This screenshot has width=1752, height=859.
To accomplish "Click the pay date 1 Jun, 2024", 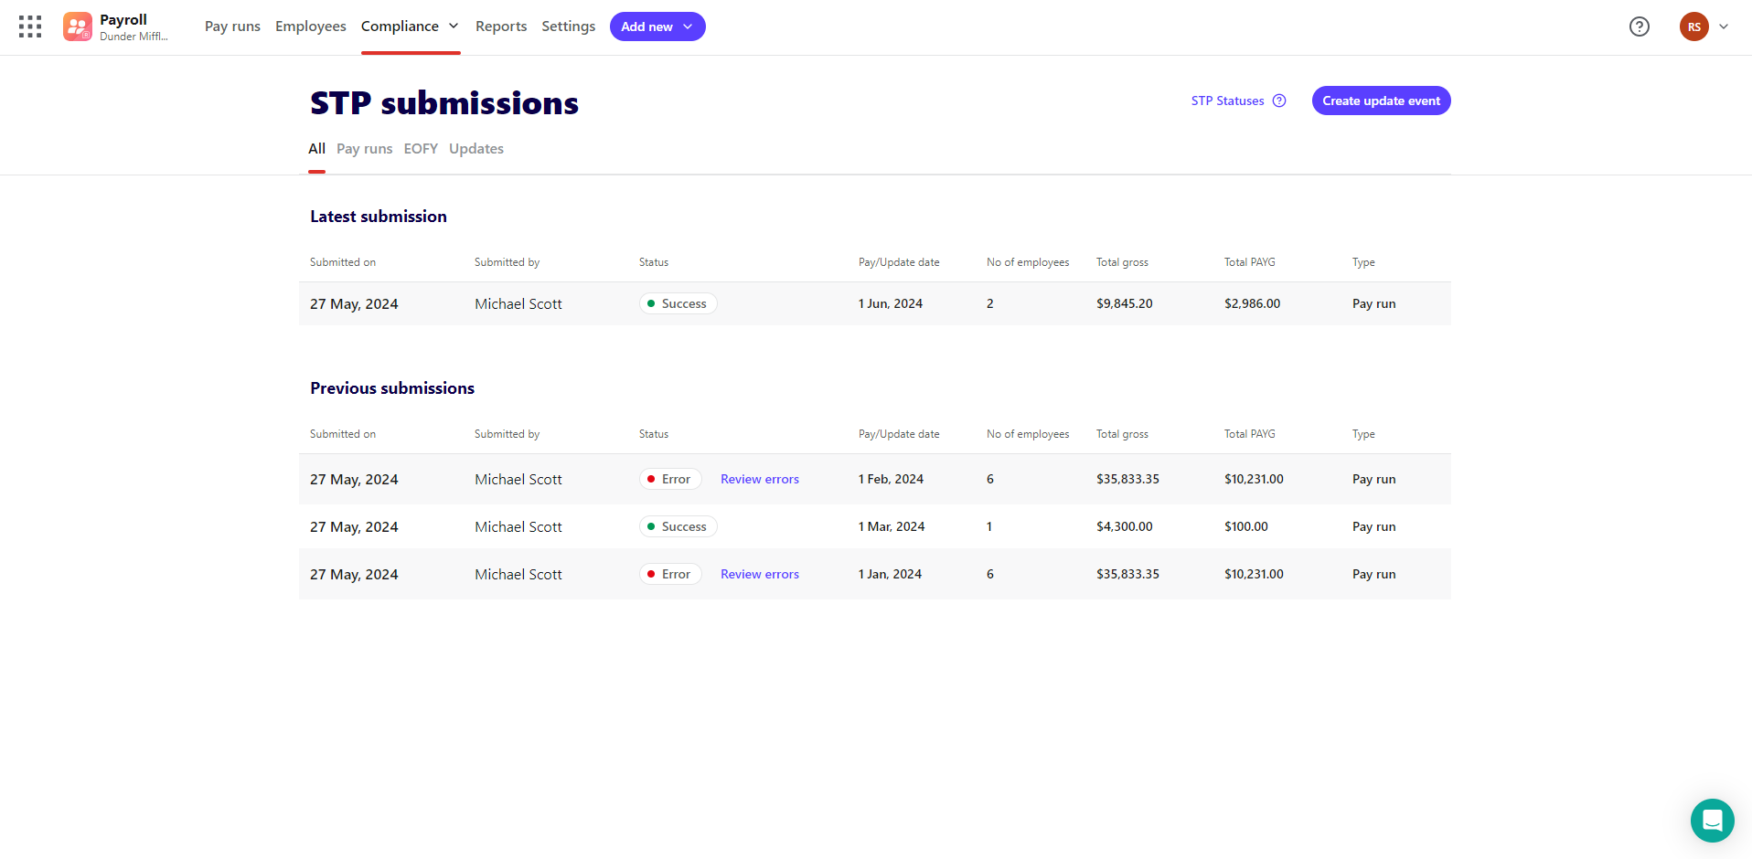I will [x=891, y=303].
